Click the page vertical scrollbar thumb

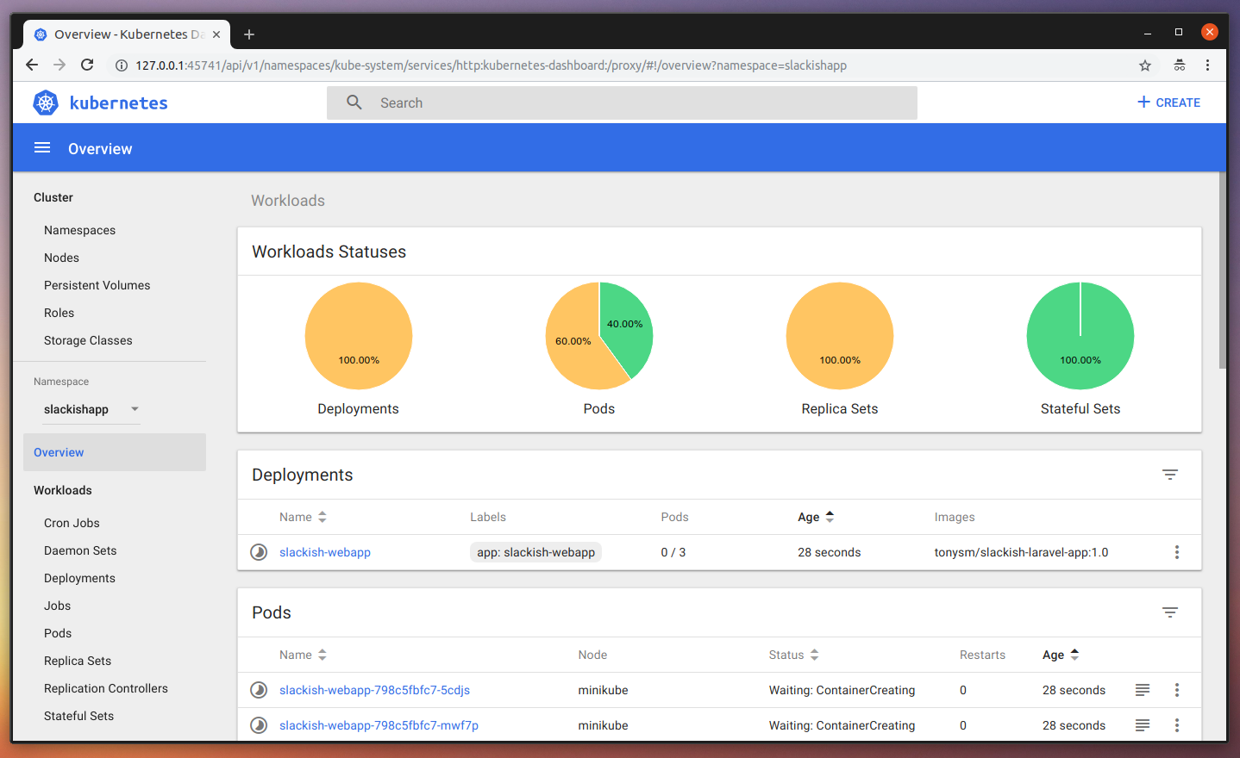point(1222,270)
